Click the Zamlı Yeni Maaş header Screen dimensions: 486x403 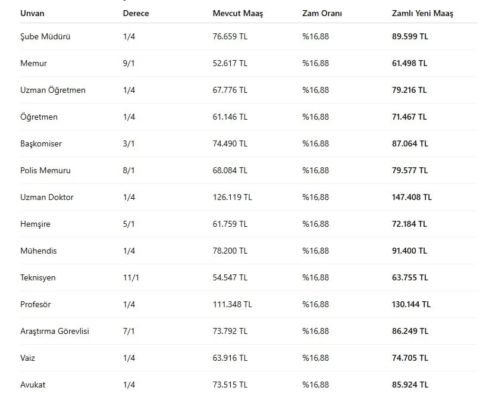pyautogui.click(x=422, y=13)
